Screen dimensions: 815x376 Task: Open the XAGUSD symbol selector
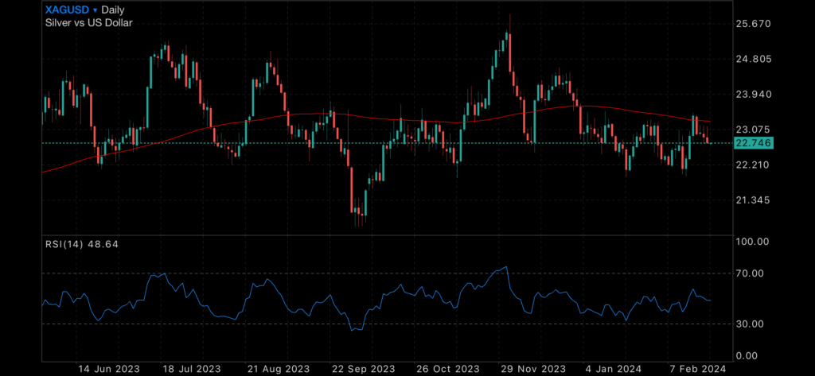[67, 10]
